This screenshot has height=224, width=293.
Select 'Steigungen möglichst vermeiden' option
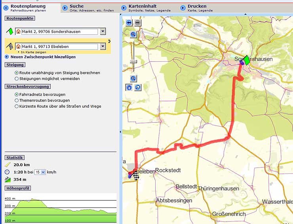17,78
